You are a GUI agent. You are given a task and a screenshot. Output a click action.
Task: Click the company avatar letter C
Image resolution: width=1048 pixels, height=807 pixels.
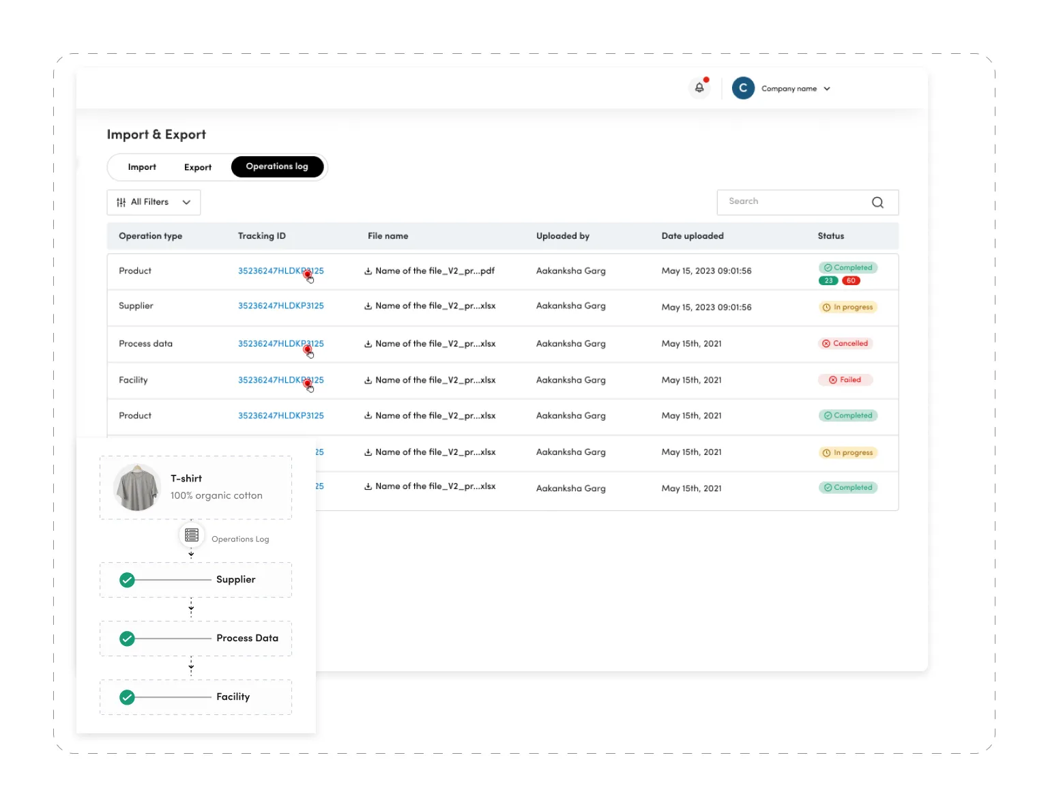pyautogui.click(x=743, y=88)
